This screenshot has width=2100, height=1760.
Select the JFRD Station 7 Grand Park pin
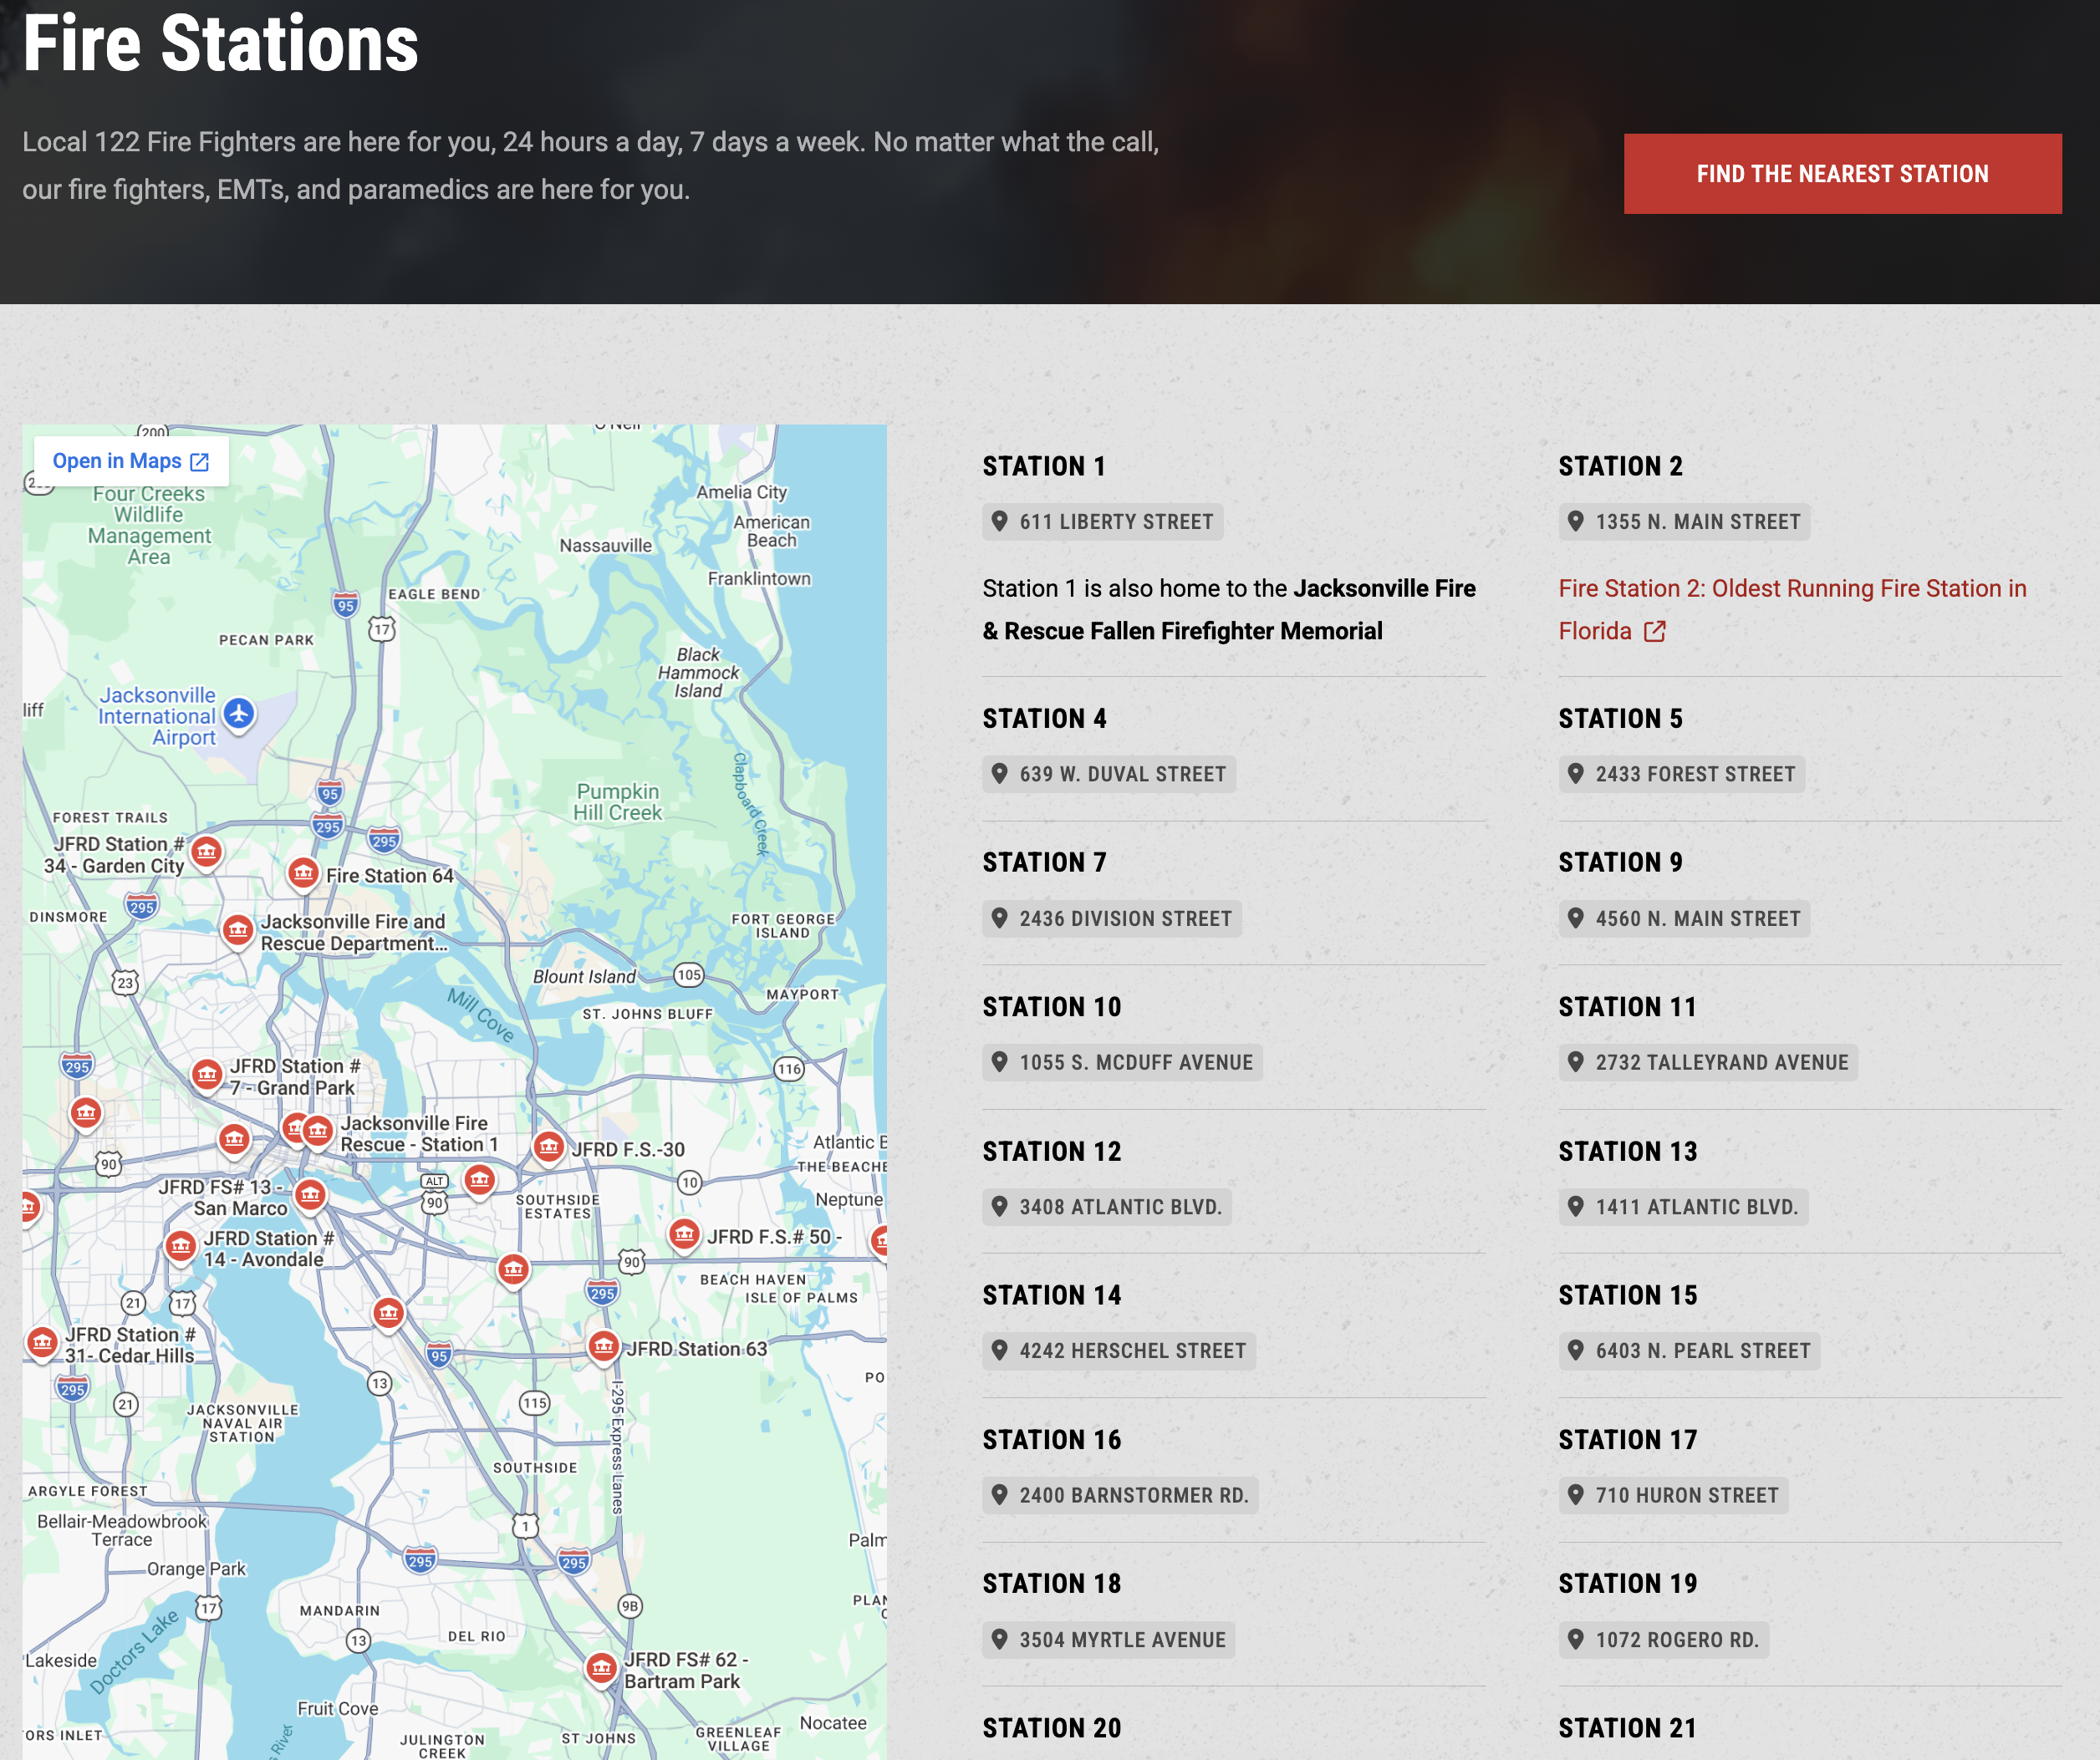click(x=207, y=1076)
